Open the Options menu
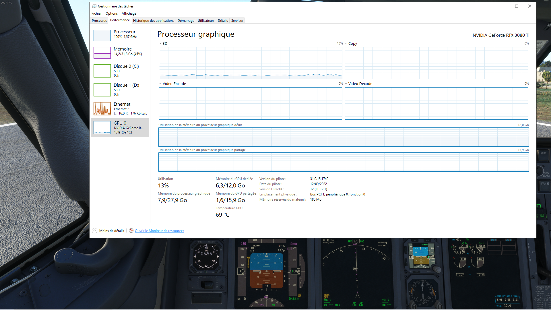Image resolution: width=551 pixels, height=310 pixels. (111, 13)
